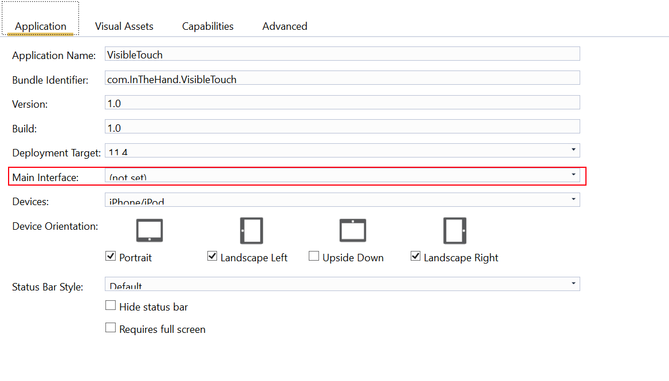Image resolution: width=669 pixels, height=381 pixels.
Task: Focus the Bundle Identifier input field
Action: (x=342, y=78)
